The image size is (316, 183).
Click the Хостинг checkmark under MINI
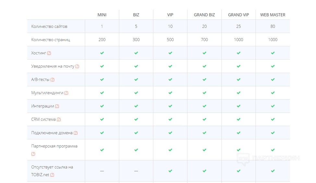[102, 53]
